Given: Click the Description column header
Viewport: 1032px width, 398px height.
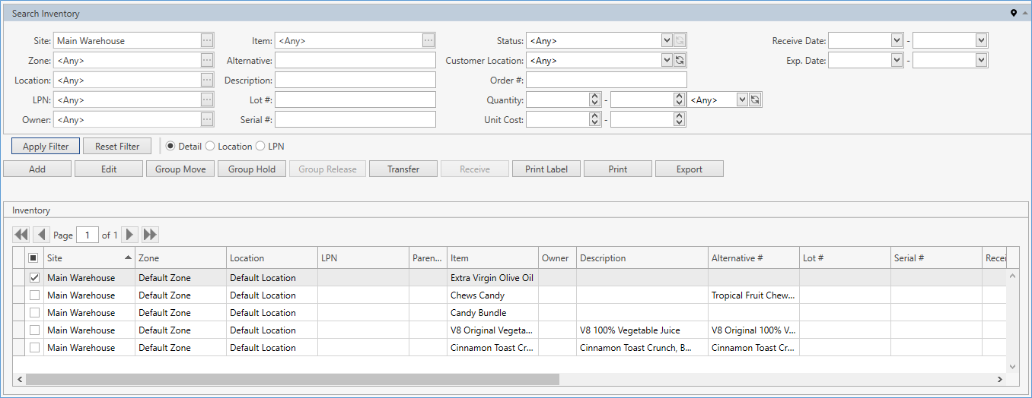Looking at the screenshot, I should click(642, 258).
